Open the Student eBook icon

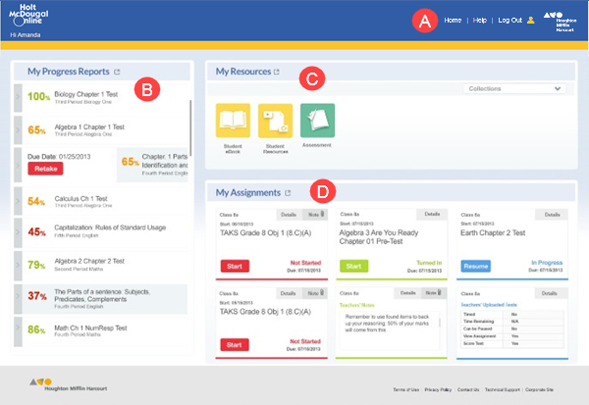pyautogui.click(x=233, y=121)
